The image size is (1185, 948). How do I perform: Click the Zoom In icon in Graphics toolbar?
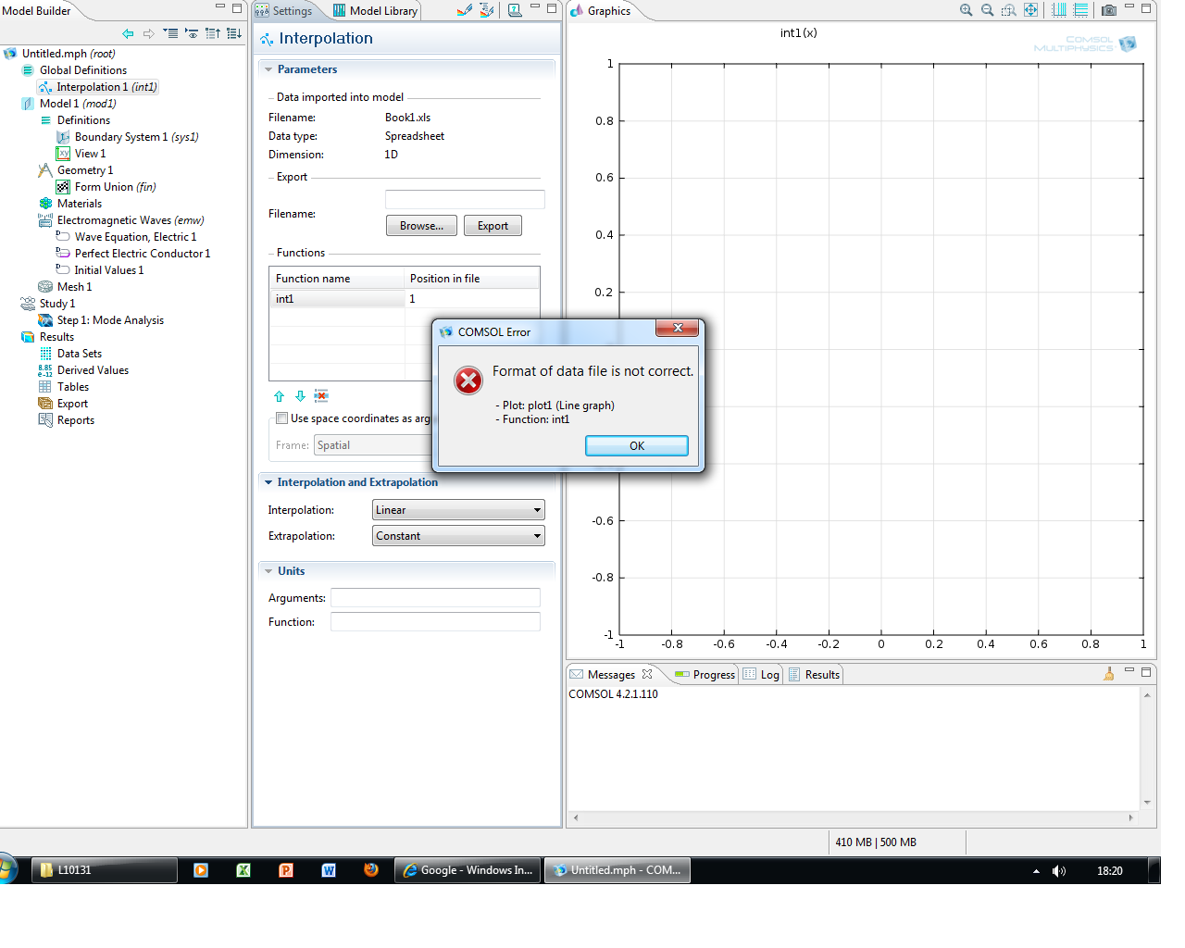pyautogui.click(x=966, y=10)
